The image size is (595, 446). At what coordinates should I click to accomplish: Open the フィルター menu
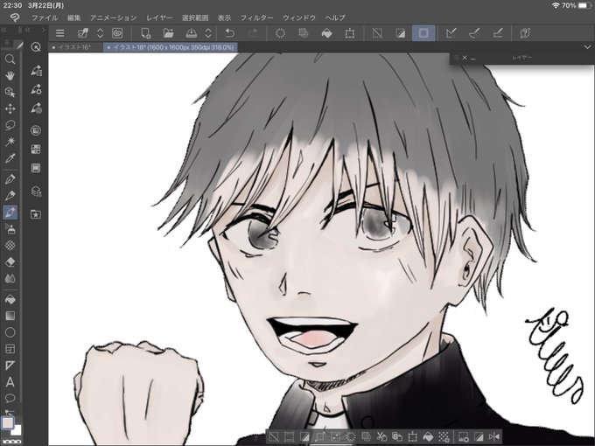(x=256, y=17)
